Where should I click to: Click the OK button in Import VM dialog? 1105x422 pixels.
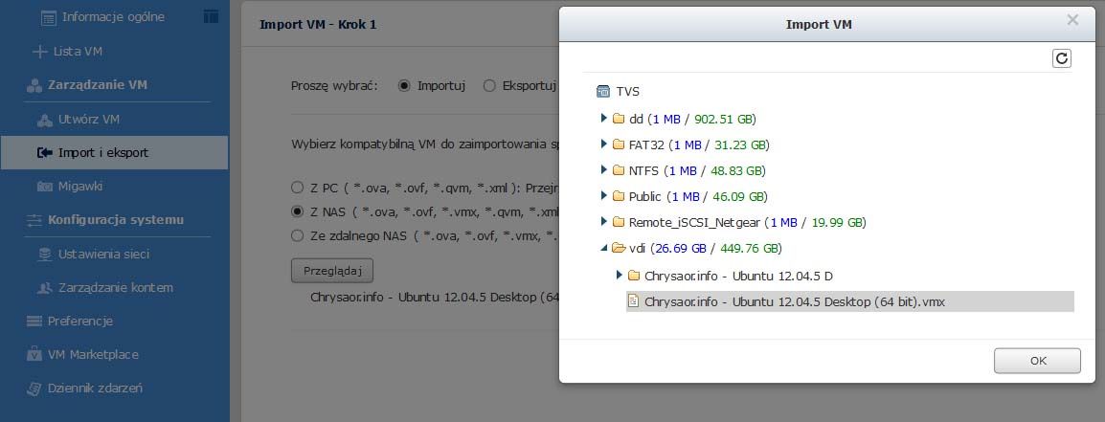pyautogui.click(x=1037, y=361)
